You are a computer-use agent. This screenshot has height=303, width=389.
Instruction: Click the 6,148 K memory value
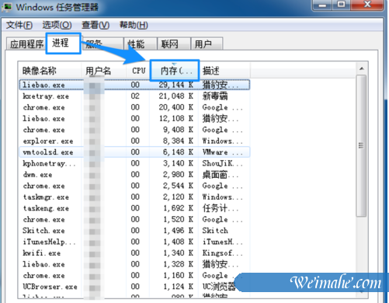pos(178,152)
